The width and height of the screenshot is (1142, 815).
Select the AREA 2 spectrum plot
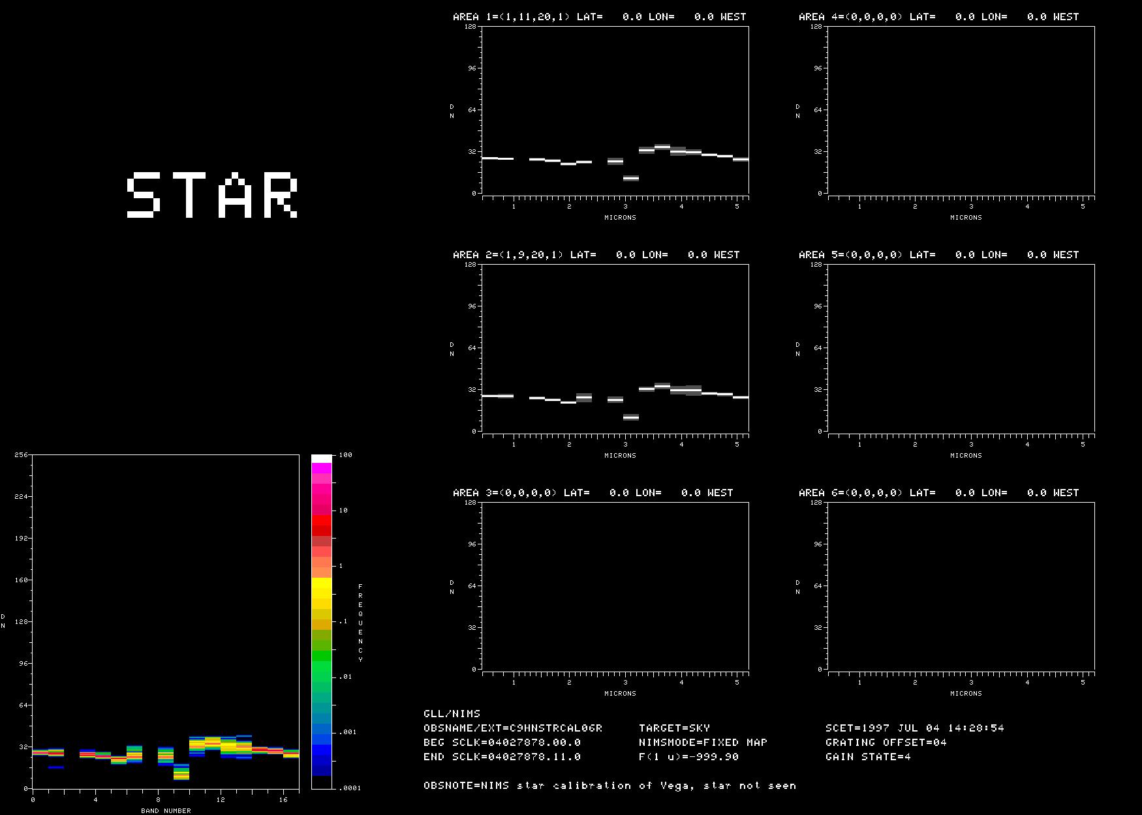(x=615, y=348)
